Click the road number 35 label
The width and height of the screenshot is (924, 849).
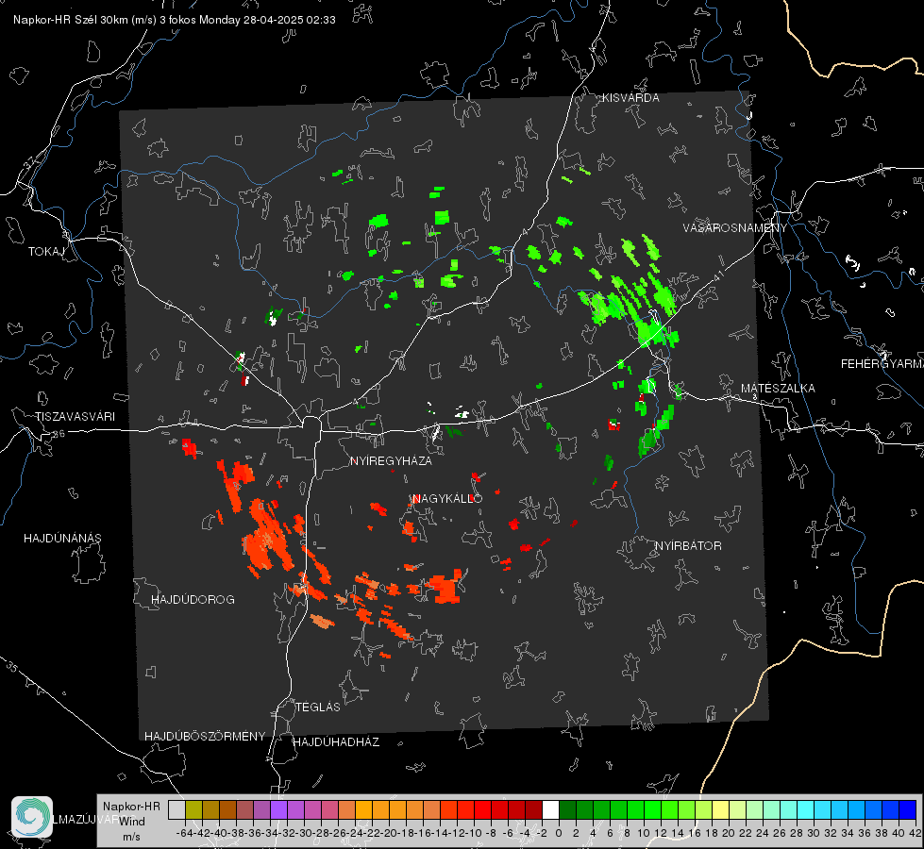point(12,666)
